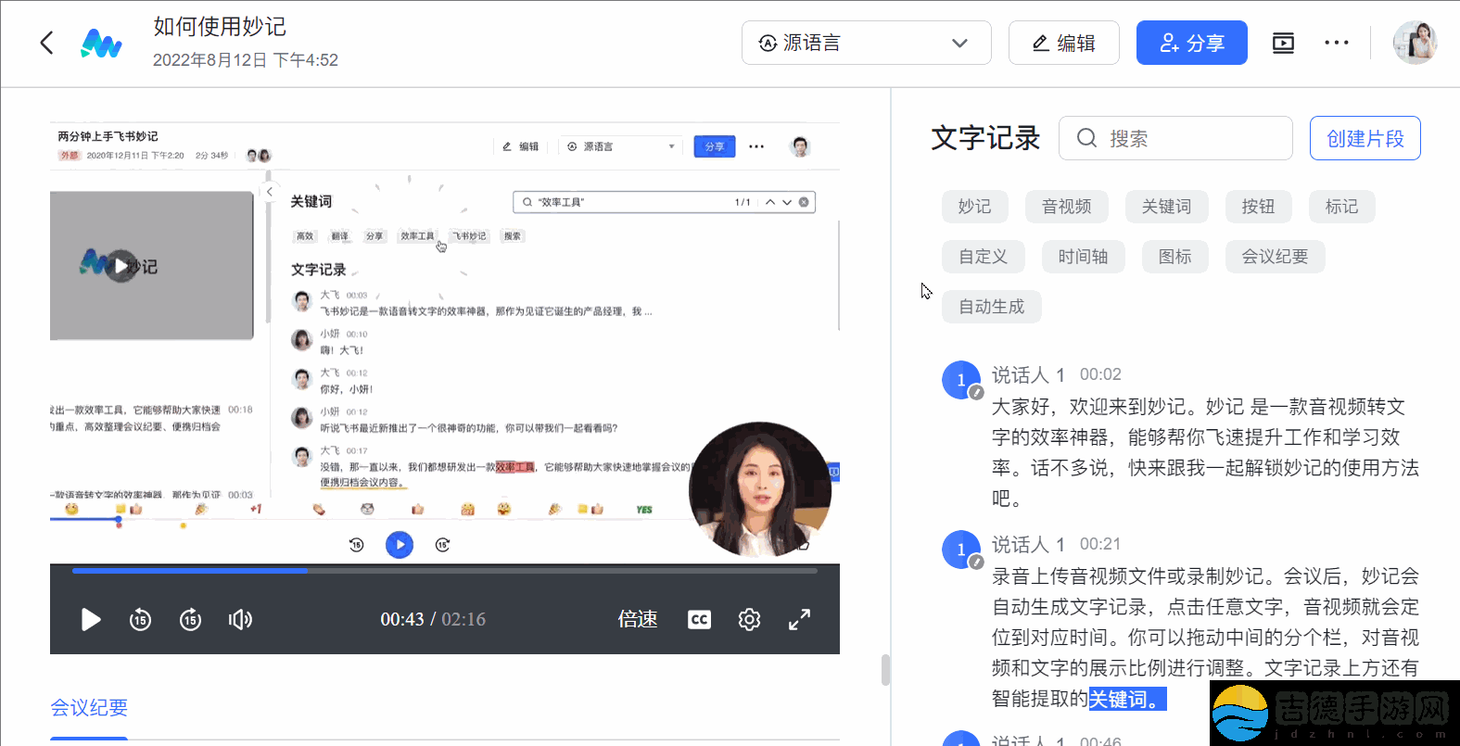
Task: Select the 按钮 keyword tag
Action: tap(1258, 207)
